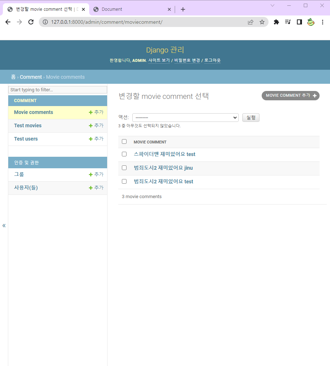Viewport: 330px width, 366px height.
Task: Add a 그룹 entry from the sidebar
Action: [x=96, y=174]
